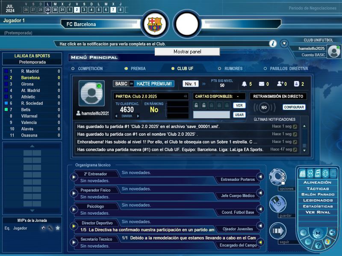
Task: Open Alineación from the side menu
Action: [317, 182]
